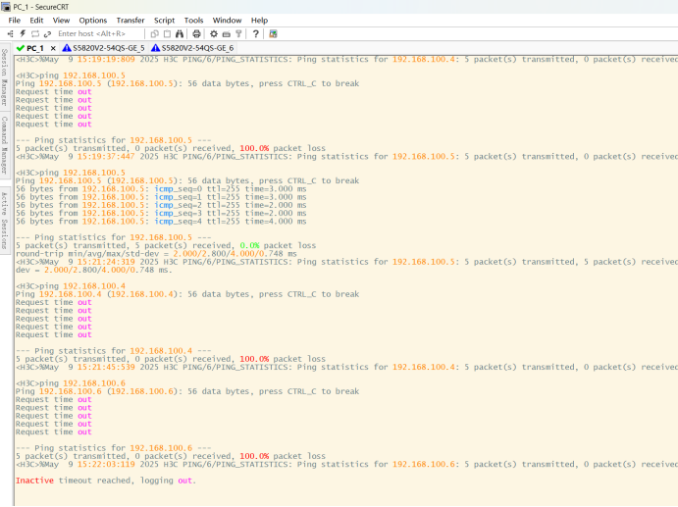
Task: Open Find using the binoculars icon
Action: click(x=180, y=33)
